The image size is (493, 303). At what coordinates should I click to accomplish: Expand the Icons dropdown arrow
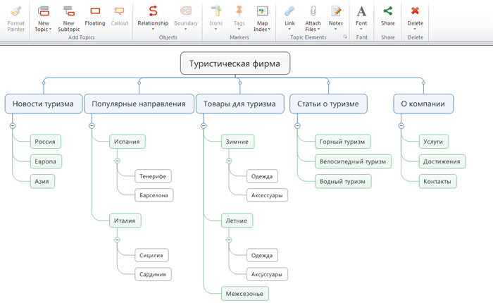pyautogui.click(x=216, y=30)
